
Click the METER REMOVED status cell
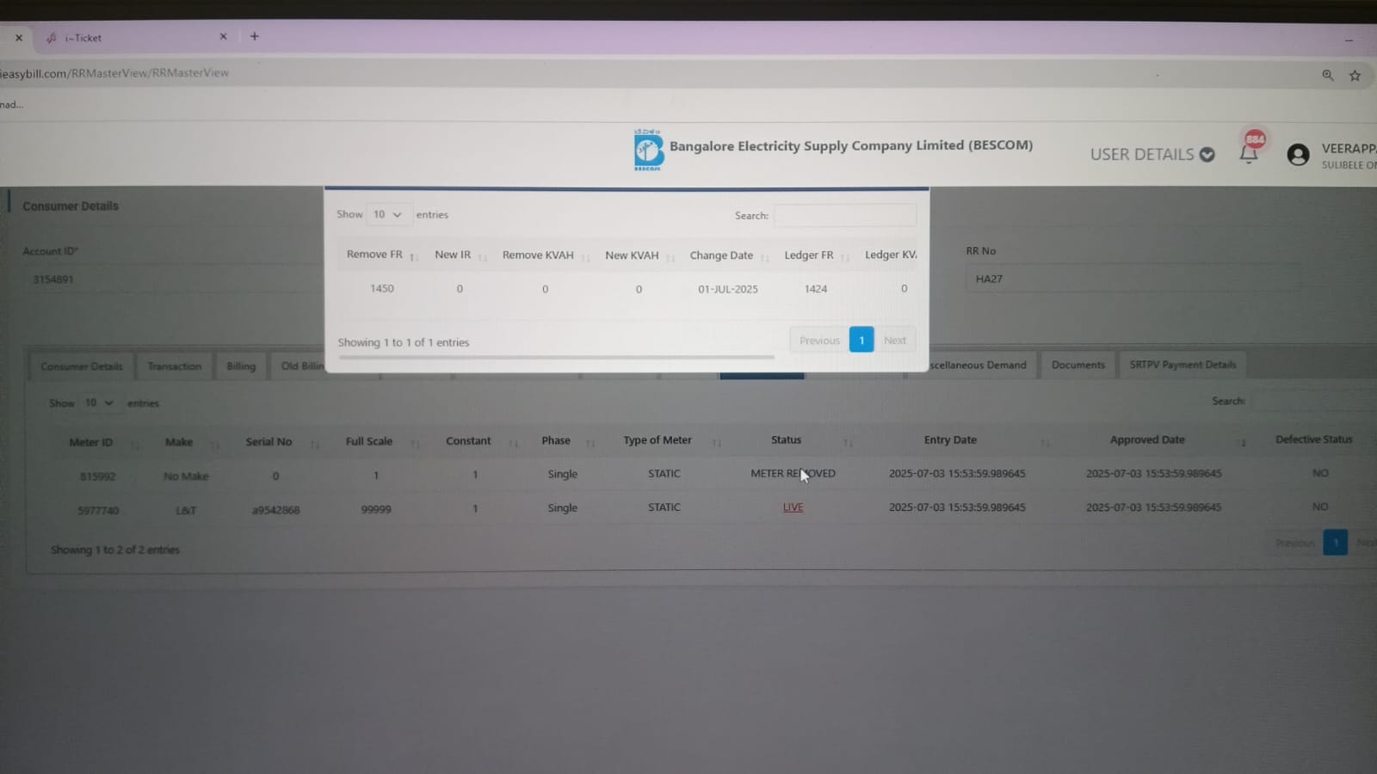tap(793, 474)
